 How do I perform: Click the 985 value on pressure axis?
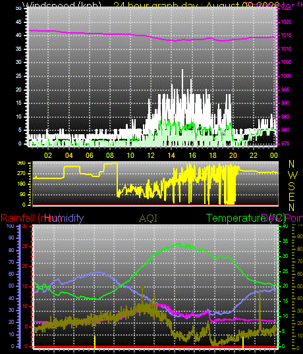[286, 116]
